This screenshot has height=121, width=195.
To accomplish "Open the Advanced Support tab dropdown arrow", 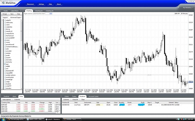I will [22, 17].
